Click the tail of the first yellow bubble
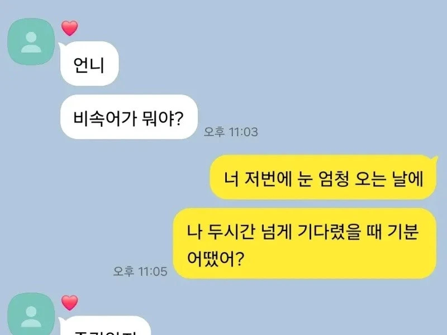Screen dimensions: 447x335 (434, 160)
